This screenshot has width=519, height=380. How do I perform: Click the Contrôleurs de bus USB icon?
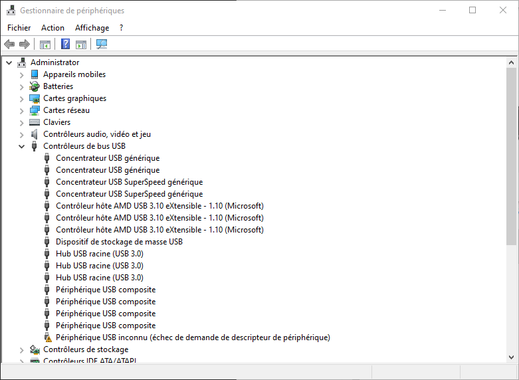click(x=34, y=146)
